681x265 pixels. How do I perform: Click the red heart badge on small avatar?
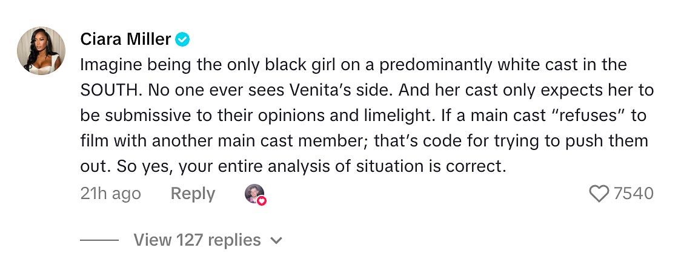(262, 200)
